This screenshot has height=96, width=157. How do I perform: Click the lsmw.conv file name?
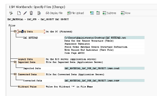click(x=104, y=81)
